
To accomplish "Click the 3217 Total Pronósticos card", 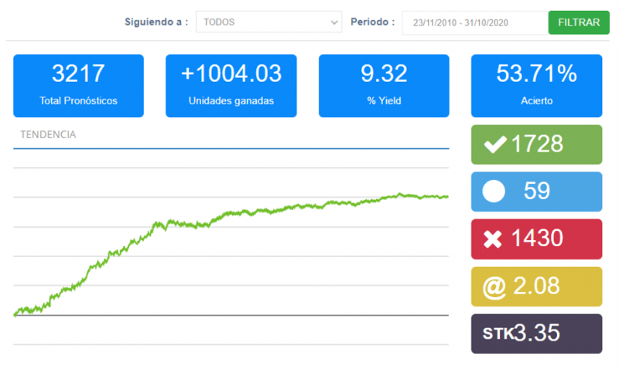I will point(79,86).
